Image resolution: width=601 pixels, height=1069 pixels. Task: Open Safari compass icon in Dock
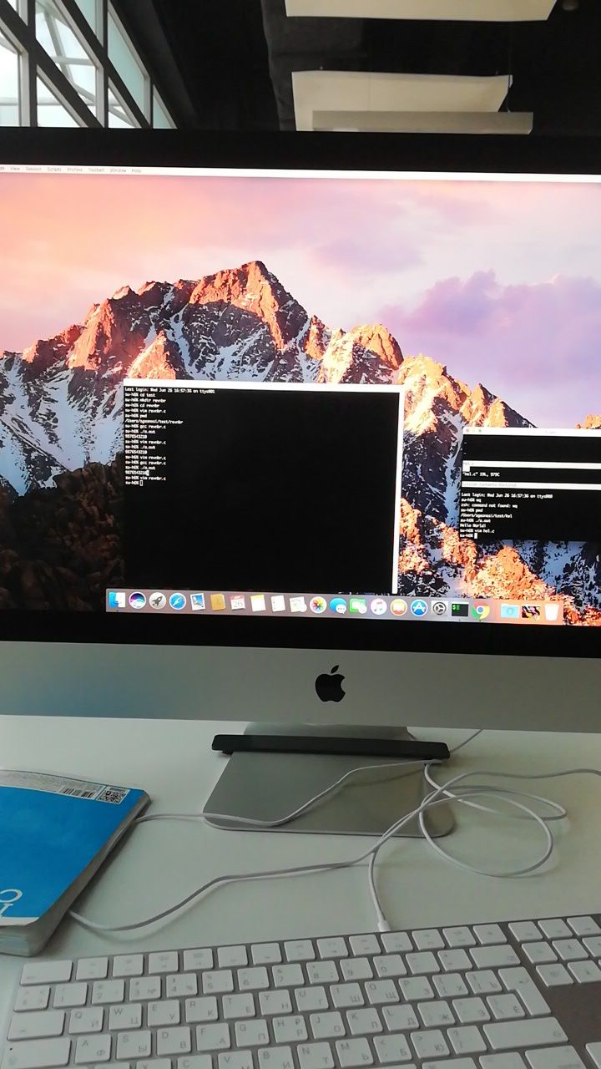178,601
